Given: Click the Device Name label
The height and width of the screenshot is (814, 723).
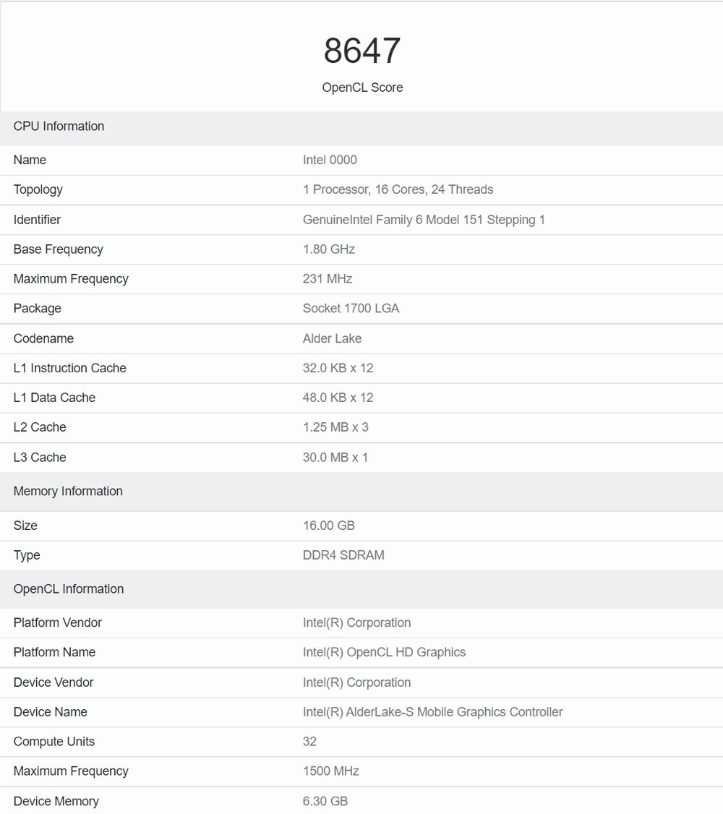Looking at the screenshot, I should point(51,712).
